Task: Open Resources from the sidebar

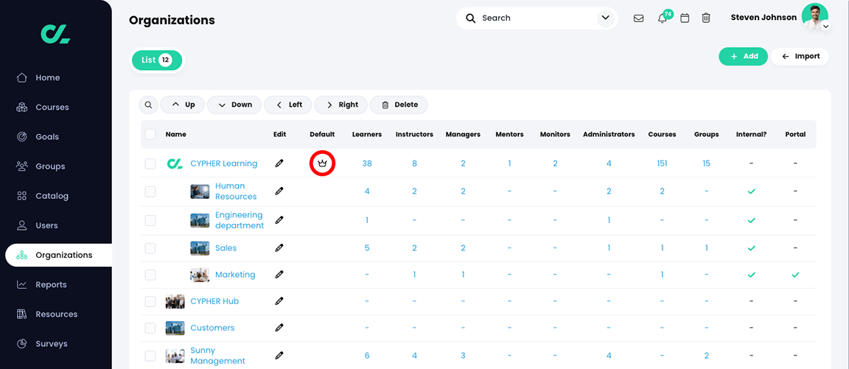Action: coord(56,314)
